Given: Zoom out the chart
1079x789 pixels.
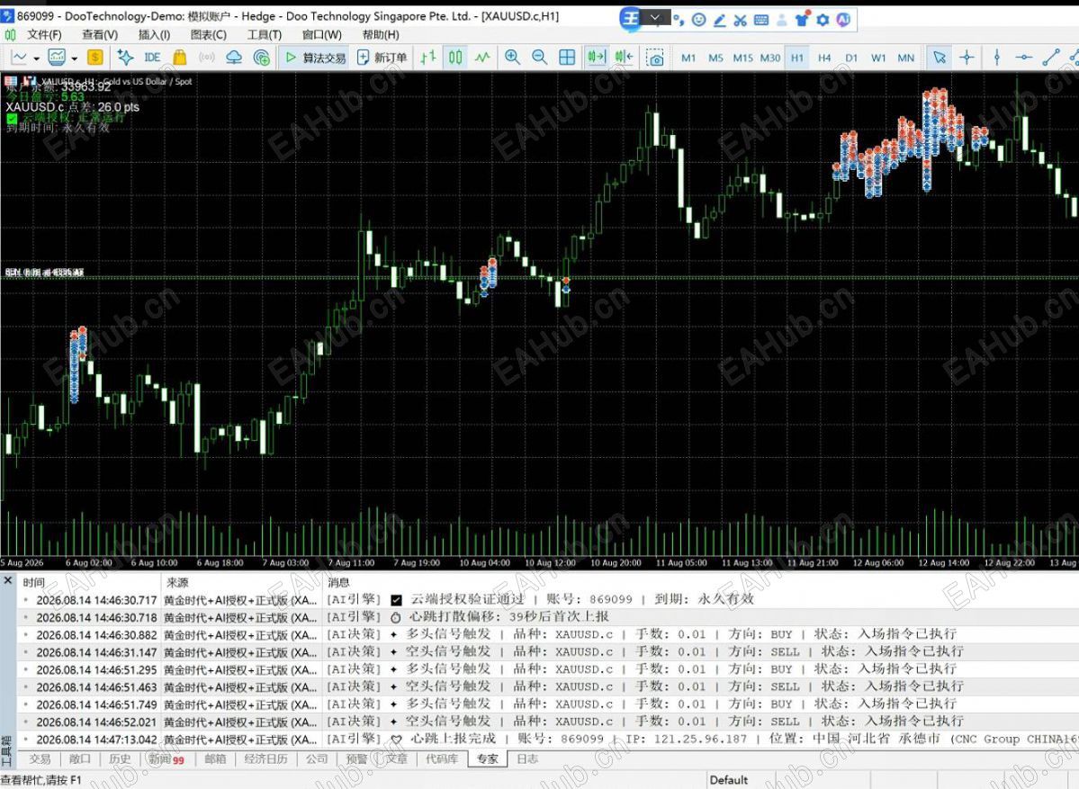Looking at the screenshot, I should point(540,58).
